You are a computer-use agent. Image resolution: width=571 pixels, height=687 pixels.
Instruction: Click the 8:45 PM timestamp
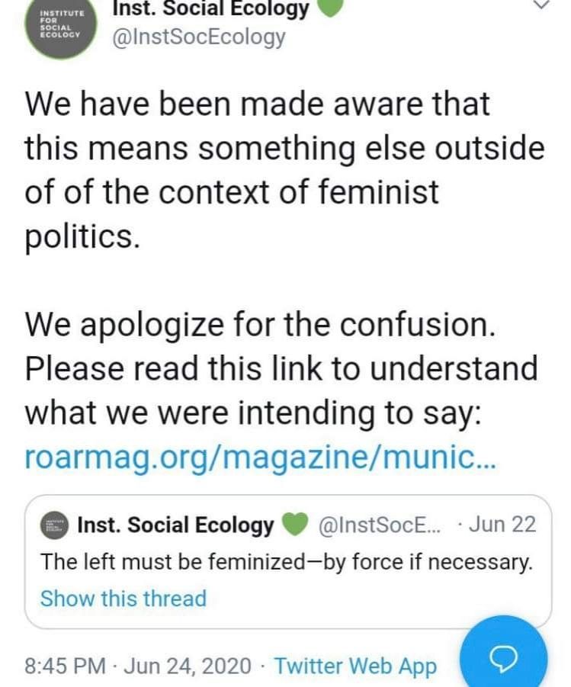click(65, 666)
